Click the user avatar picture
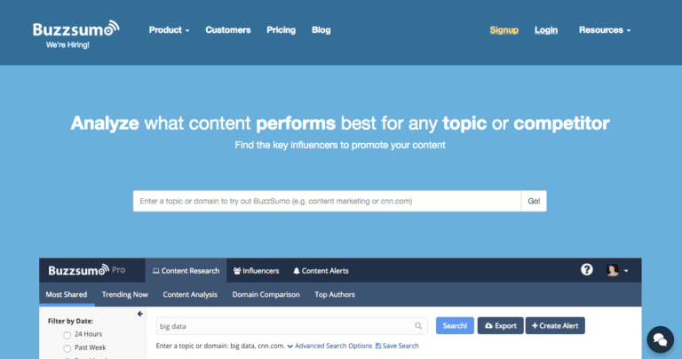 coord(612,270)
